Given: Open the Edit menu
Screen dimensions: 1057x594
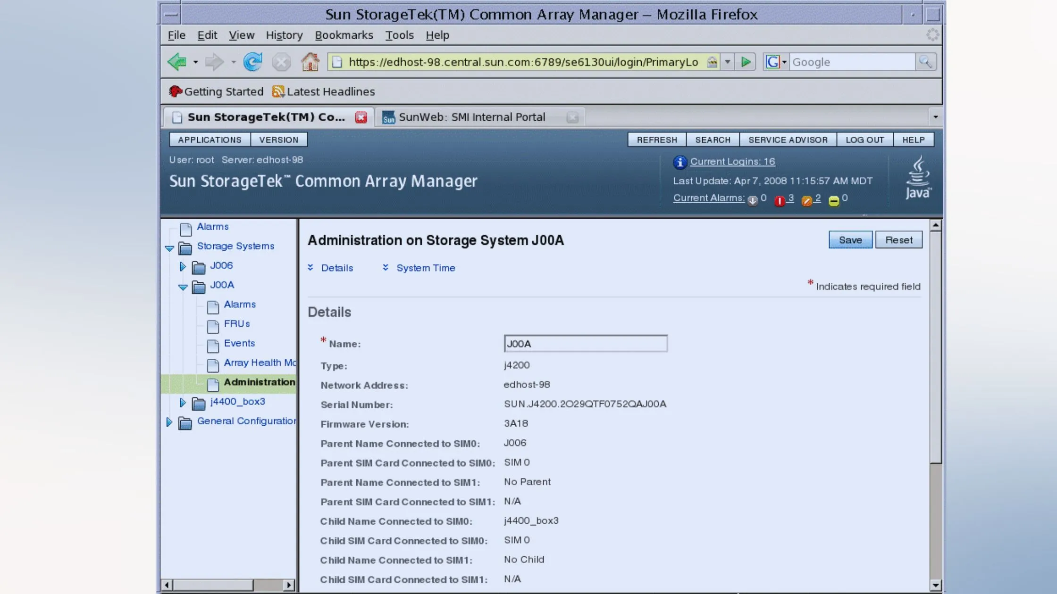Looking at the screenshot, I should coord(207,35).
